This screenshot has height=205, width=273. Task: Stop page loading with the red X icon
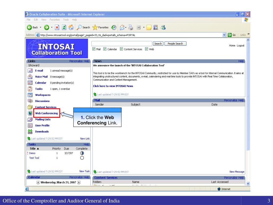click(57, 27)
